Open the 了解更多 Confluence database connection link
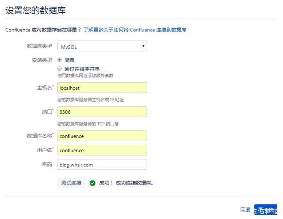Image resolution: width=283 pixels, height=219 pixels. pyautogui.click(x=135, y=30)
